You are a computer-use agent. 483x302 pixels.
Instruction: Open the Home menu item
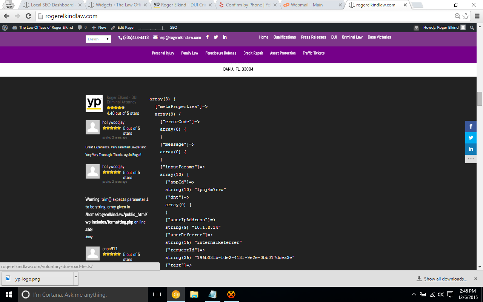tap(264, 37)
